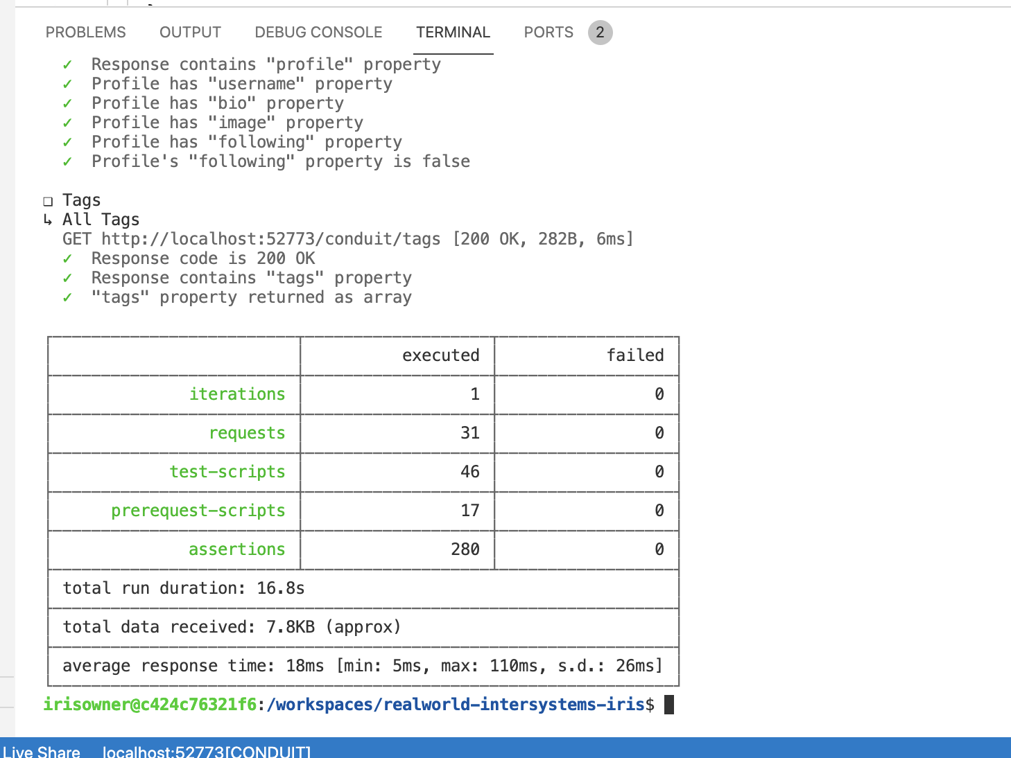Click the terminal cursor block after the prompt
This screenshot has width=1011, height=758.
click(x=669, y=705)
